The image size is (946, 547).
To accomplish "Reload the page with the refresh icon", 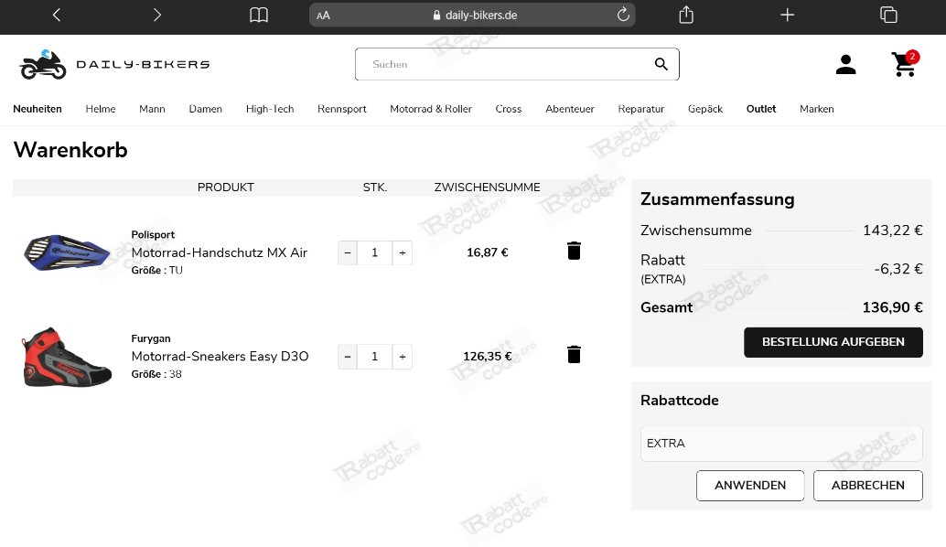I will [x=623, y=15].
